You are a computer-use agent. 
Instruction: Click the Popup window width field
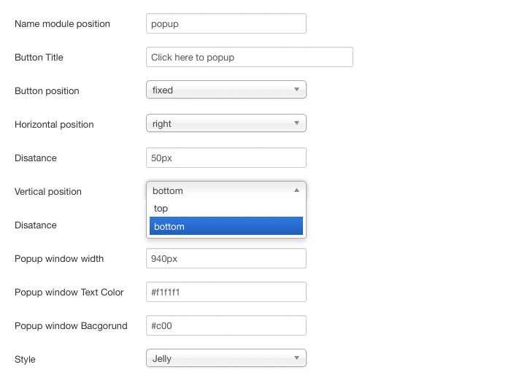226,258
